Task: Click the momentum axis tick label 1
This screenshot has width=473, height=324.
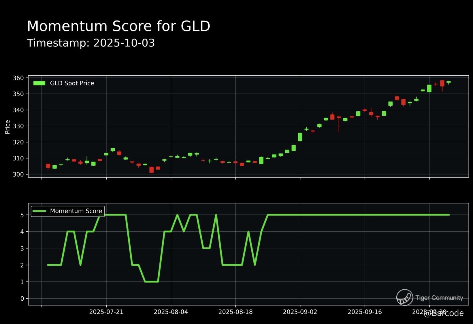Action: 22,282
